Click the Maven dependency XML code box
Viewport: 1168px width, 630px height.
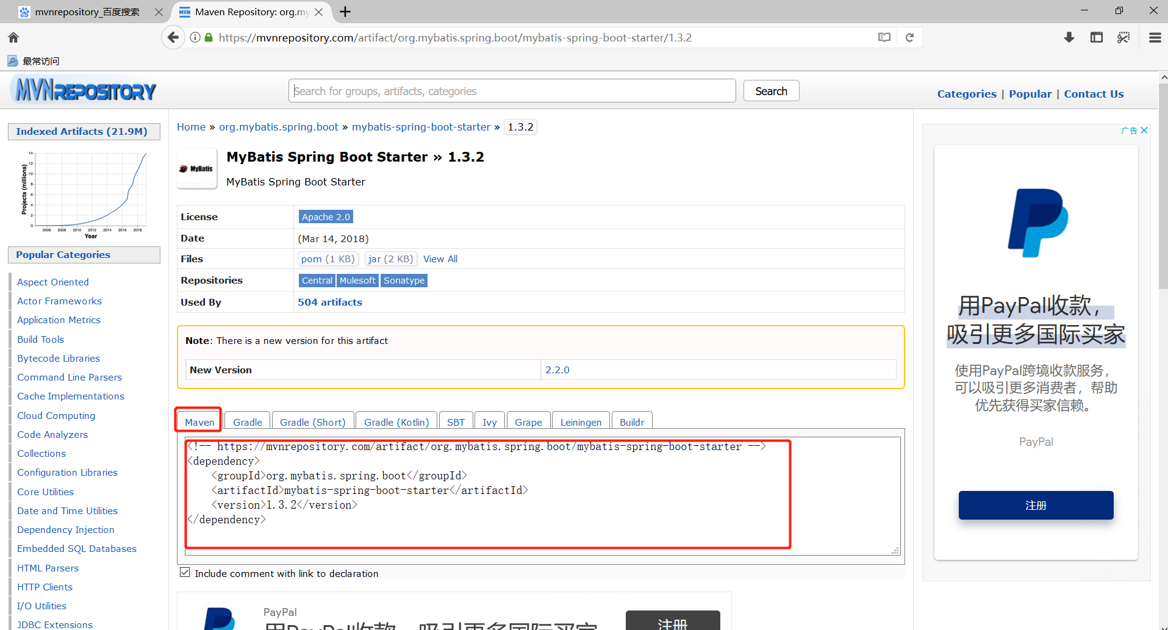[543, 496]
